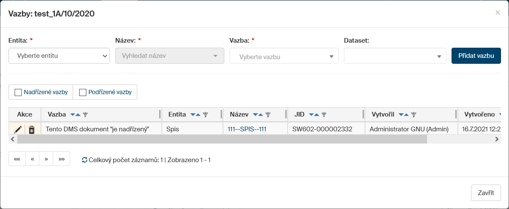Screen dimensions: 509x209
Task: Enable the Nadřízené vazby checkbox
Action: [x=18, y=92]
